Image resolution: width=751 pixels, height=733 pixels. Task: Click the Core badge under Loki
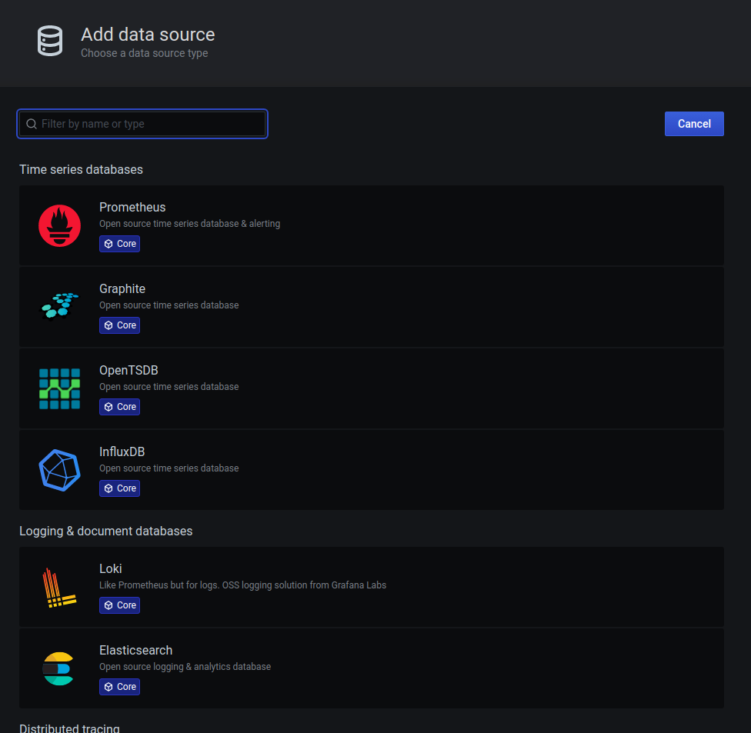click(x=120, y=605)
